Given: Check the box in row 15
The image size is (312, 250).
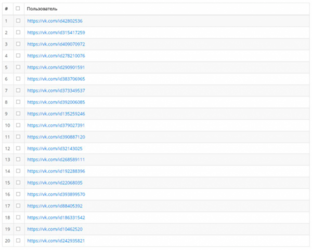Looking at the screenshot, I should [x=18, y=183].
